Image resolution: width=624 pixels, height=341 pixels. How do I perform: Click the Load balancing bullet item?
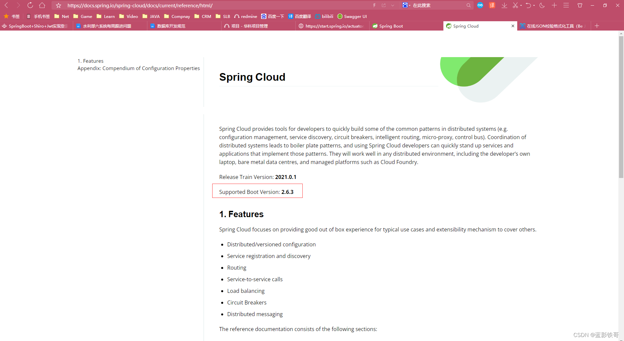[x=246, y=291]
